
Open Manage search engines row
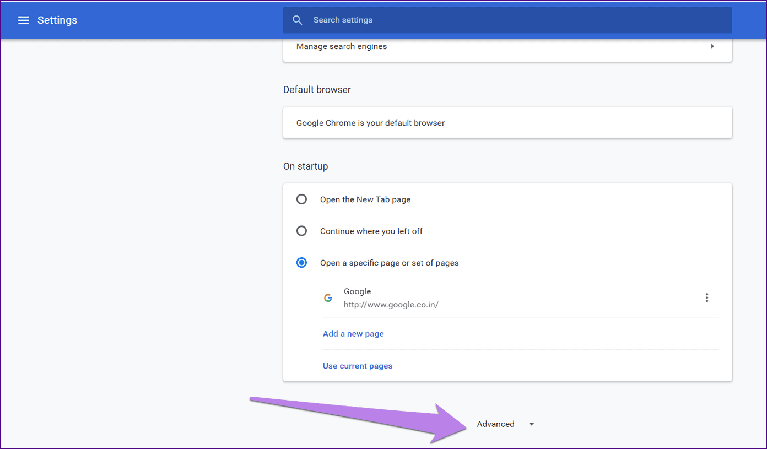point(507,47)
